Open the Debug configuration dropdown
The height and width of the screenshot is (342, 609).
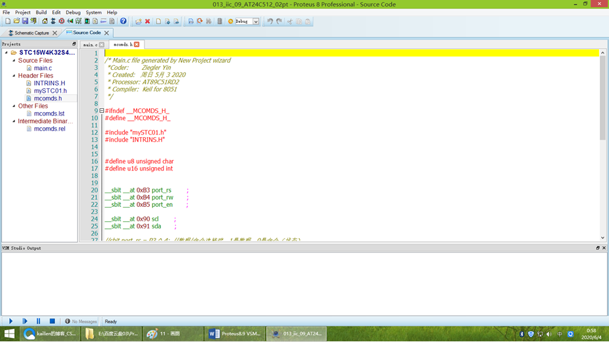[256, 22]
